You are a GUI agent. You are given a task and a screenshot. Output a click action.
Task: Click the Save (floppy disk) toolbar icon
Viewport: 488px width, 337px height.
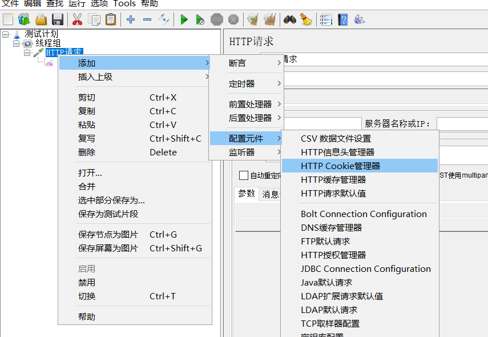[58, 20]
